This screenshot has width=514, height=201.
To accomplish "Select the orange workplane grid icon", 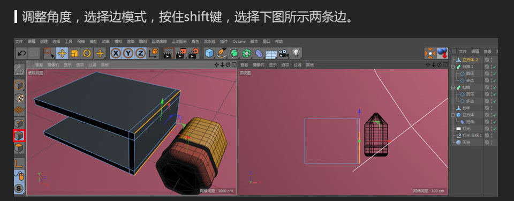I will click(19, 110).
